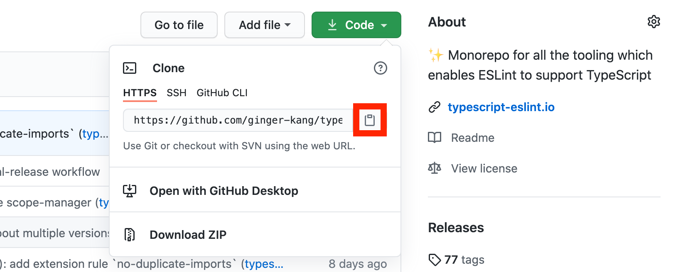Select the HTTPS clone tab
678x272 pixels.
(x=140, y=93)
